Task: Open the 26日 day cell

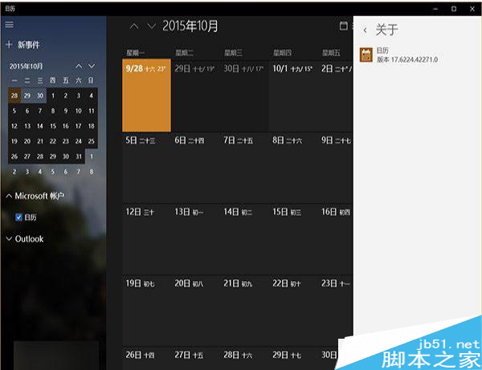Action: (146, 358)
